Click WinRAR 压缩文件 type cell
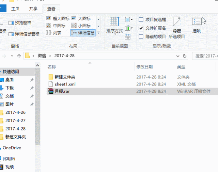Viewport: 218px width, 172px height. tap(194, 91)
